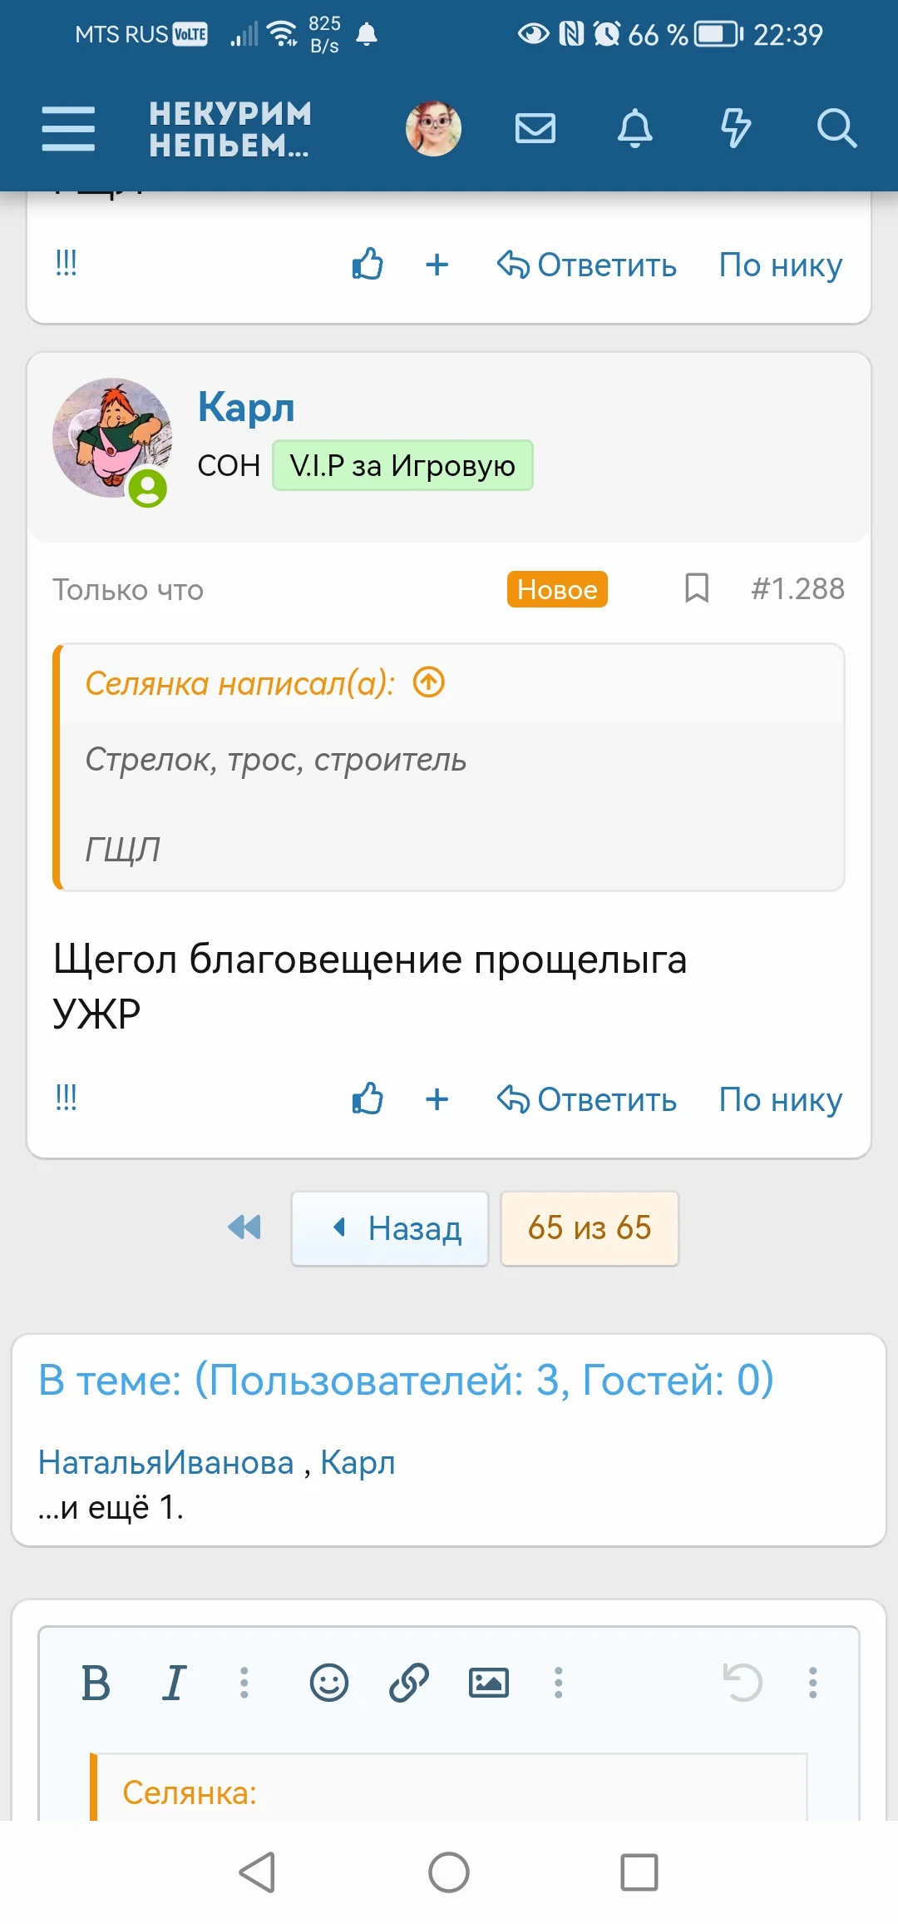The image size is (898, 1924).
Task: Expand more text formatting options
Action: (x=244, y=1683)
